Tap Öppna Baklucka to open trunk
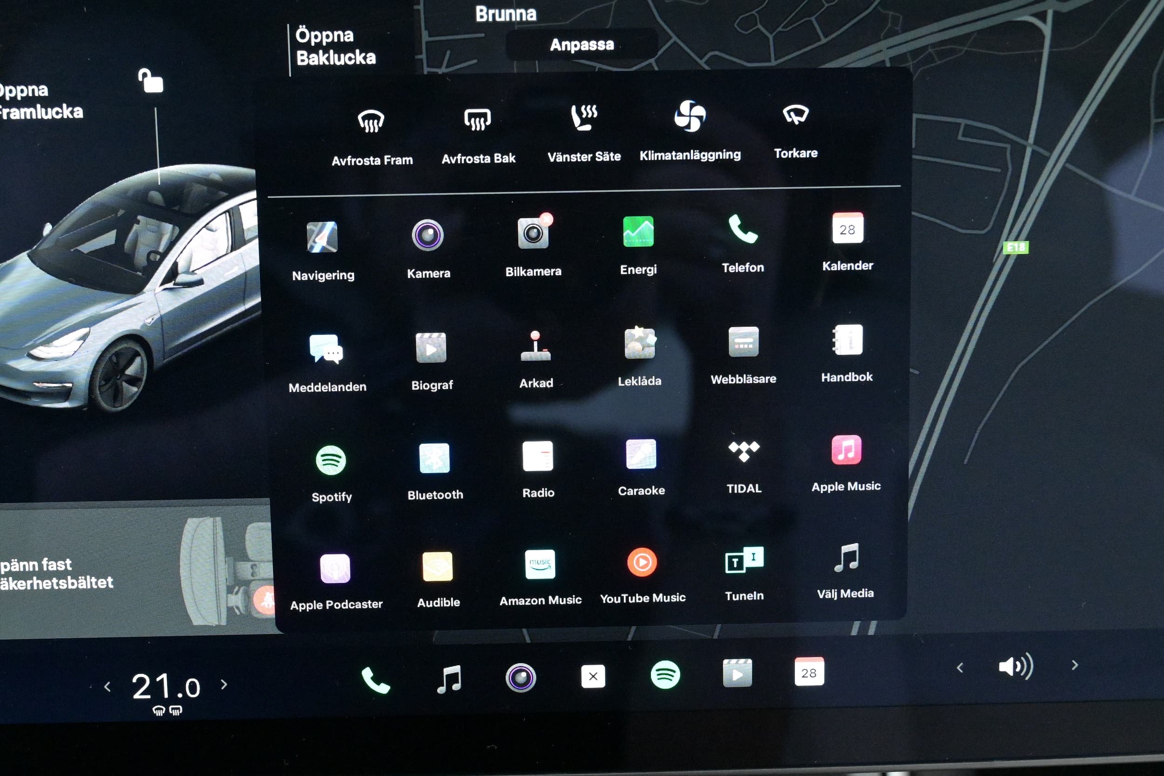 tap(336, 47)
